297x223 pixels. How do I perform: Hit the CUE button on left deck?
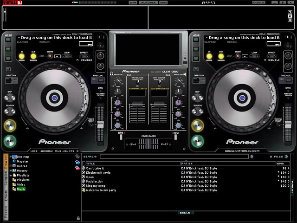click(10, 125)
